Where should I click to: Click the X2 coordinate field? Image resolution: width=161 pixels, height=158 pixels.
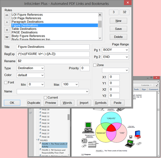pos(114,89)
